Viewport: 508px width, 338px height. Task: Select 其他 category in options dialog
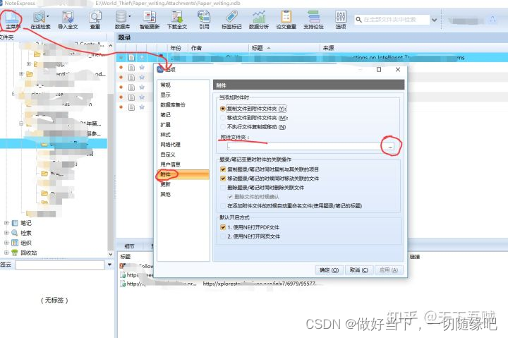tap(183, 194)
